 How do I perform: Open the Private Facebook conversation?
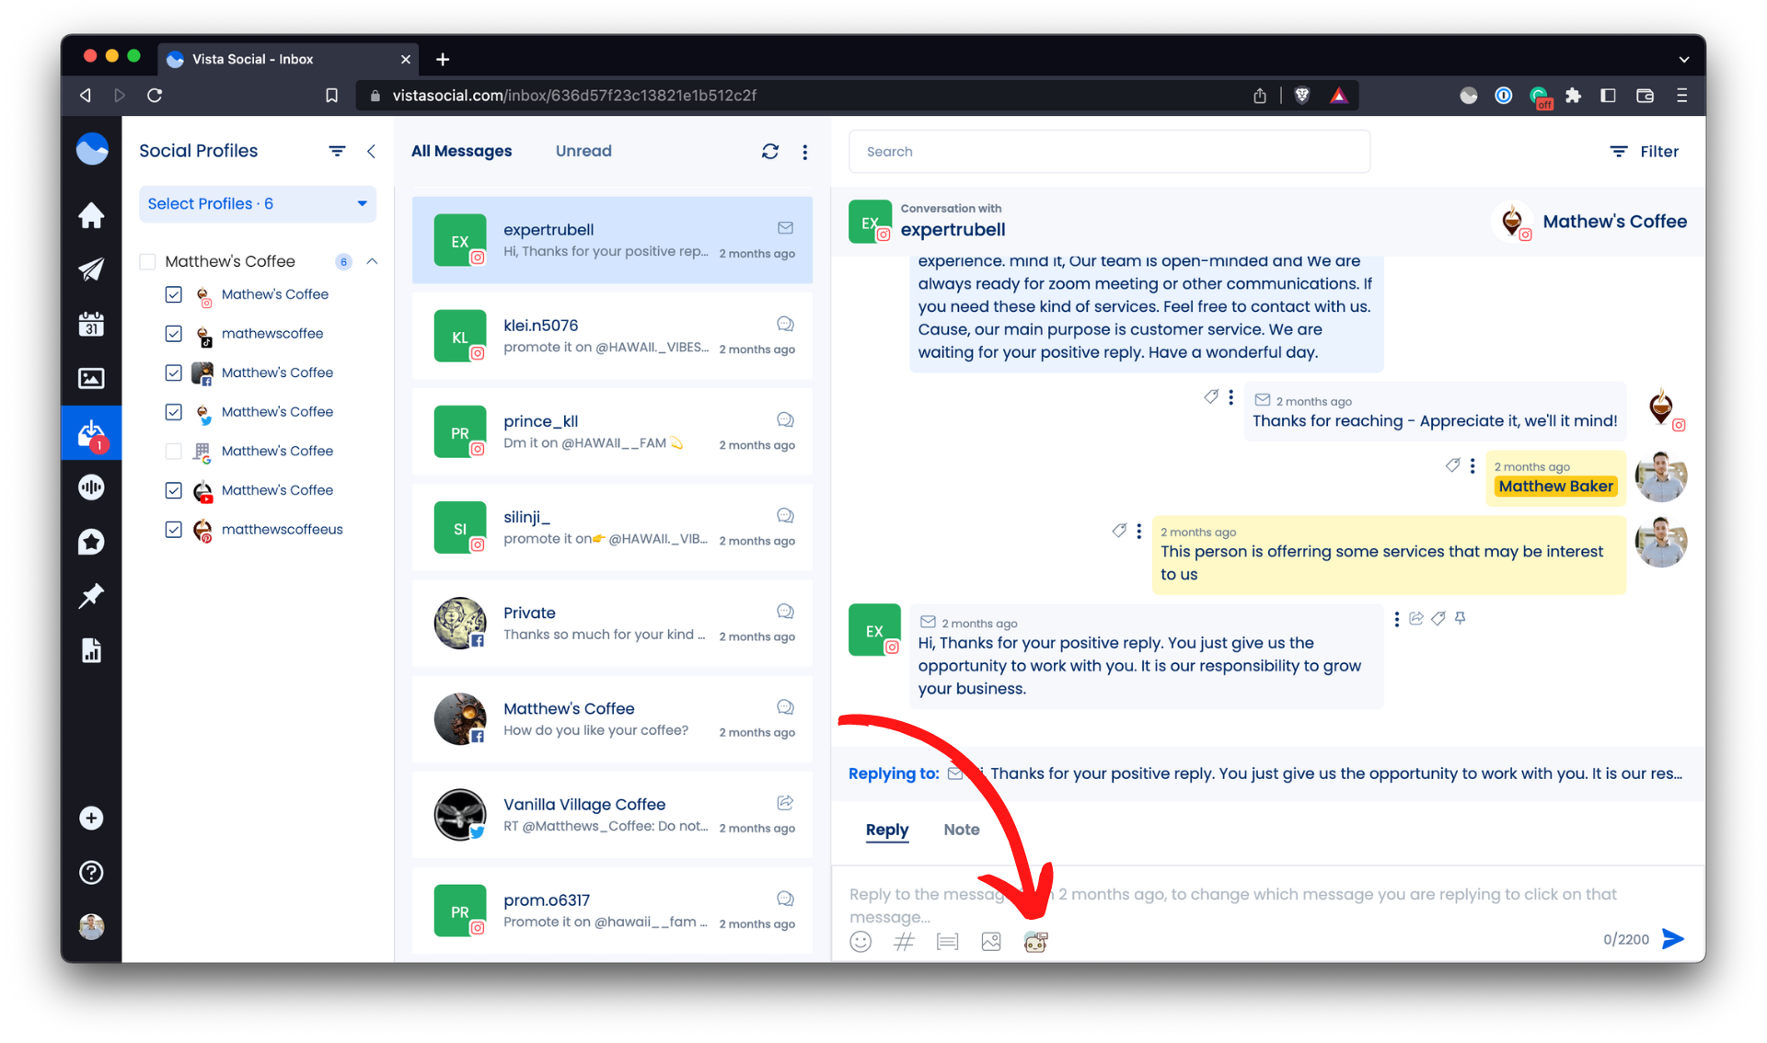(x=612, y=623)
